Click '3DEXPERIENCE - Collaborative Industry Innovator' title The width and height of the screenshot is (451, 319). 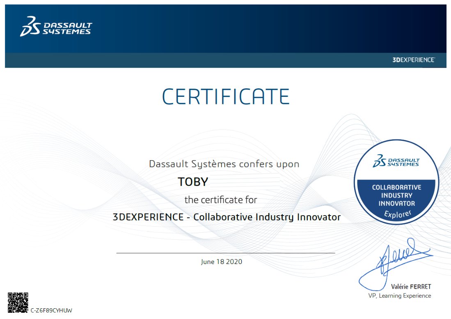pos(227,217)
